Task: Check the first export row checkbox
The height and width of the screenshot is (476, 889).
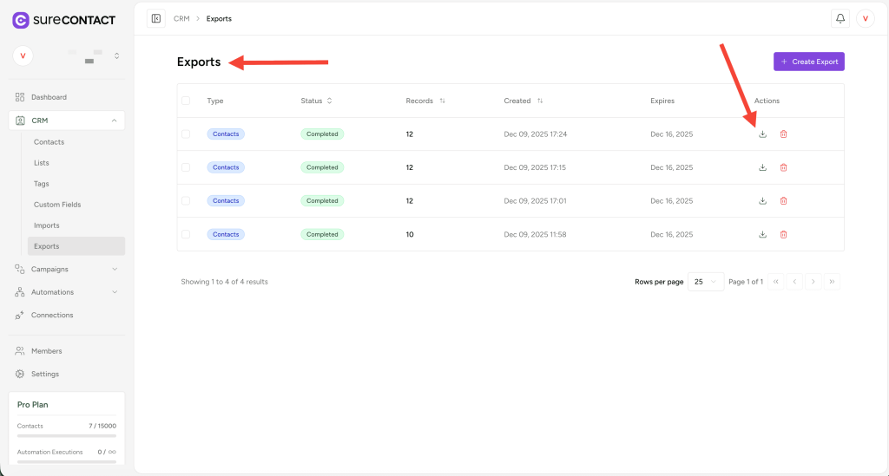Action: 186,134
